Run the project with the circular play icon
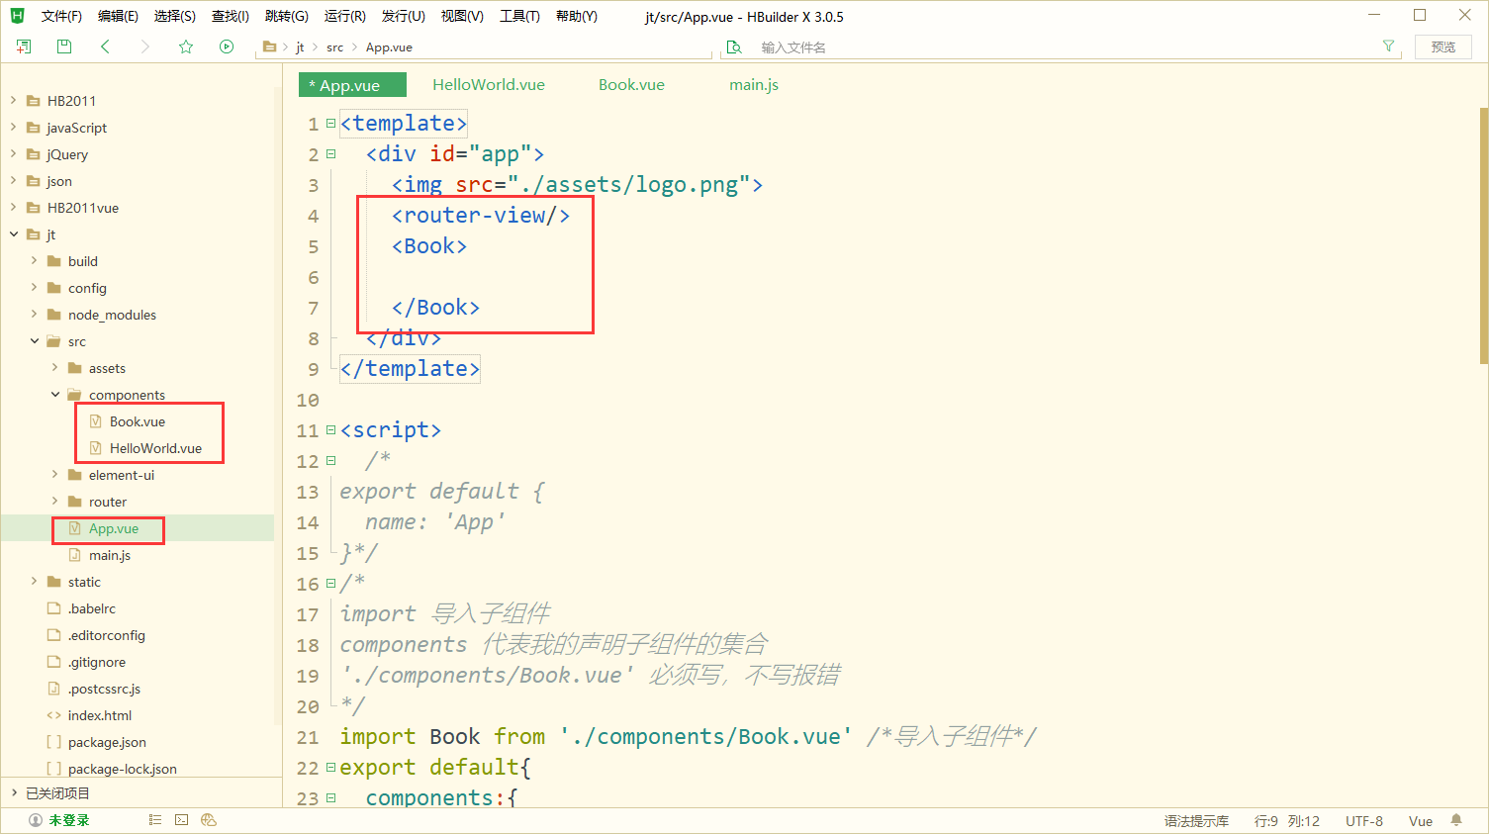Screen dimensions: 1489x834 pyautogui.click(x=227, y=46)
